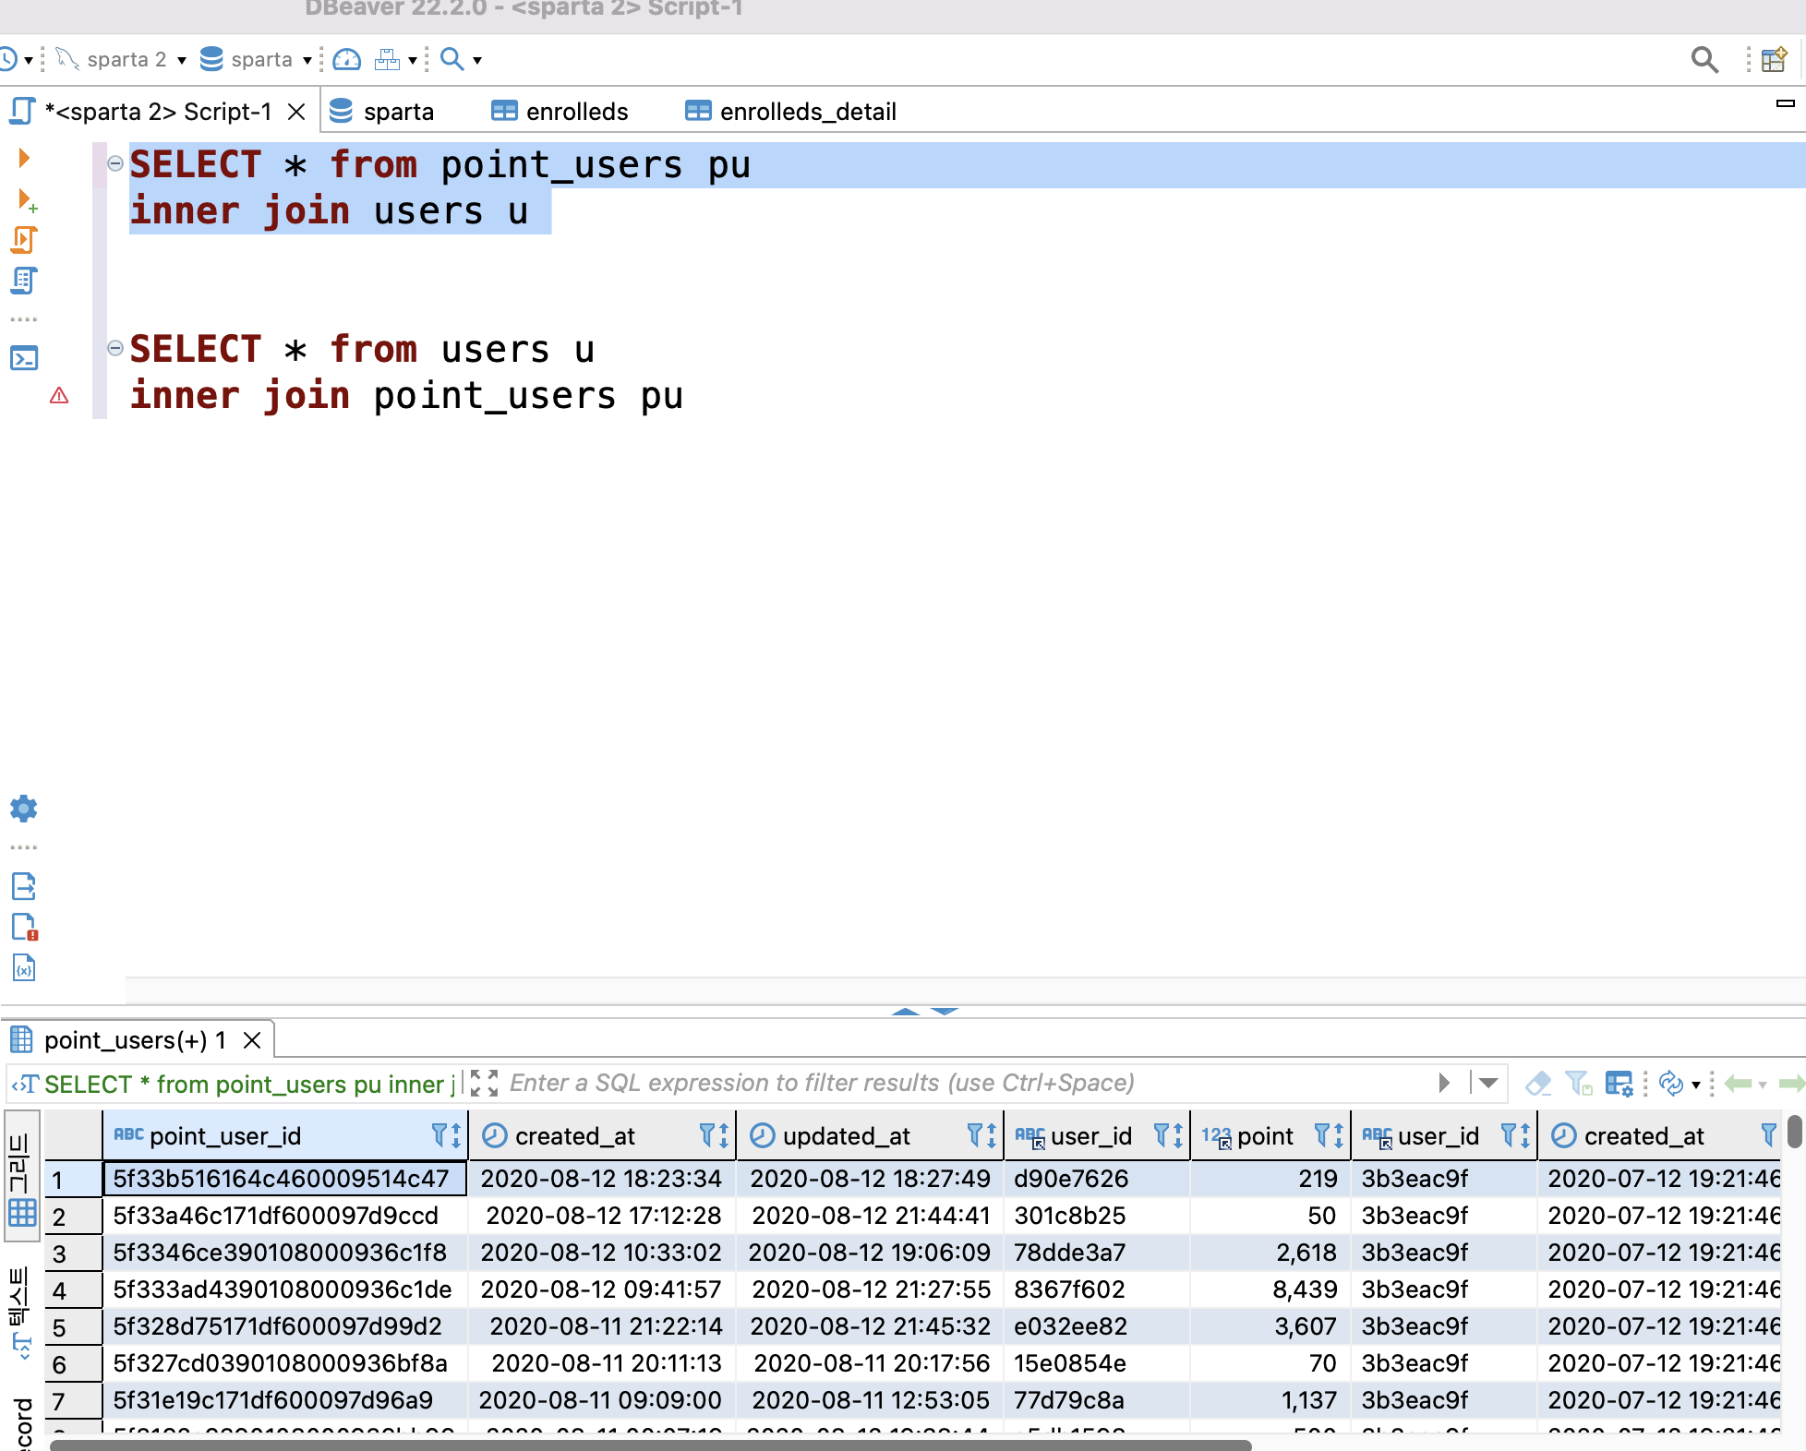Click the filter icon on updated_at column header

point(974,1135)
